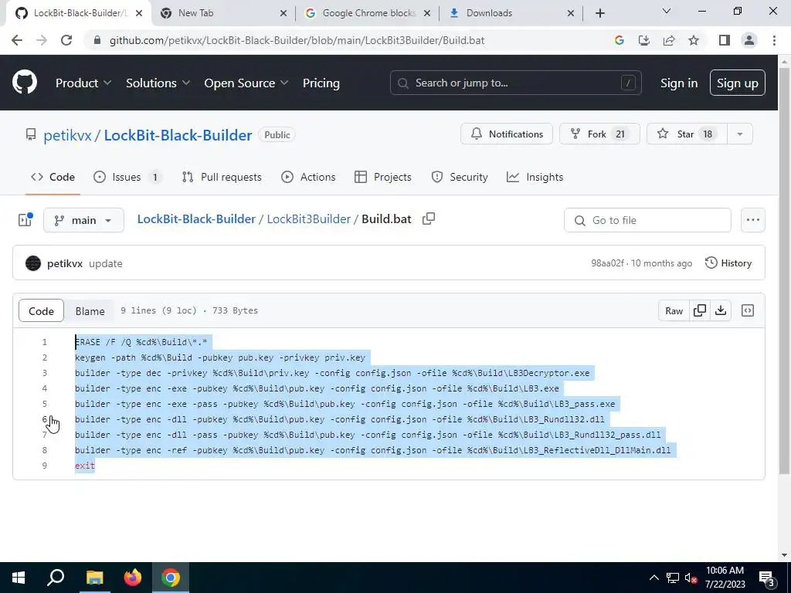Fork the repository
The height and width of the screenshot is (593, 791).
pyautogui.click(x=599, y=134)
